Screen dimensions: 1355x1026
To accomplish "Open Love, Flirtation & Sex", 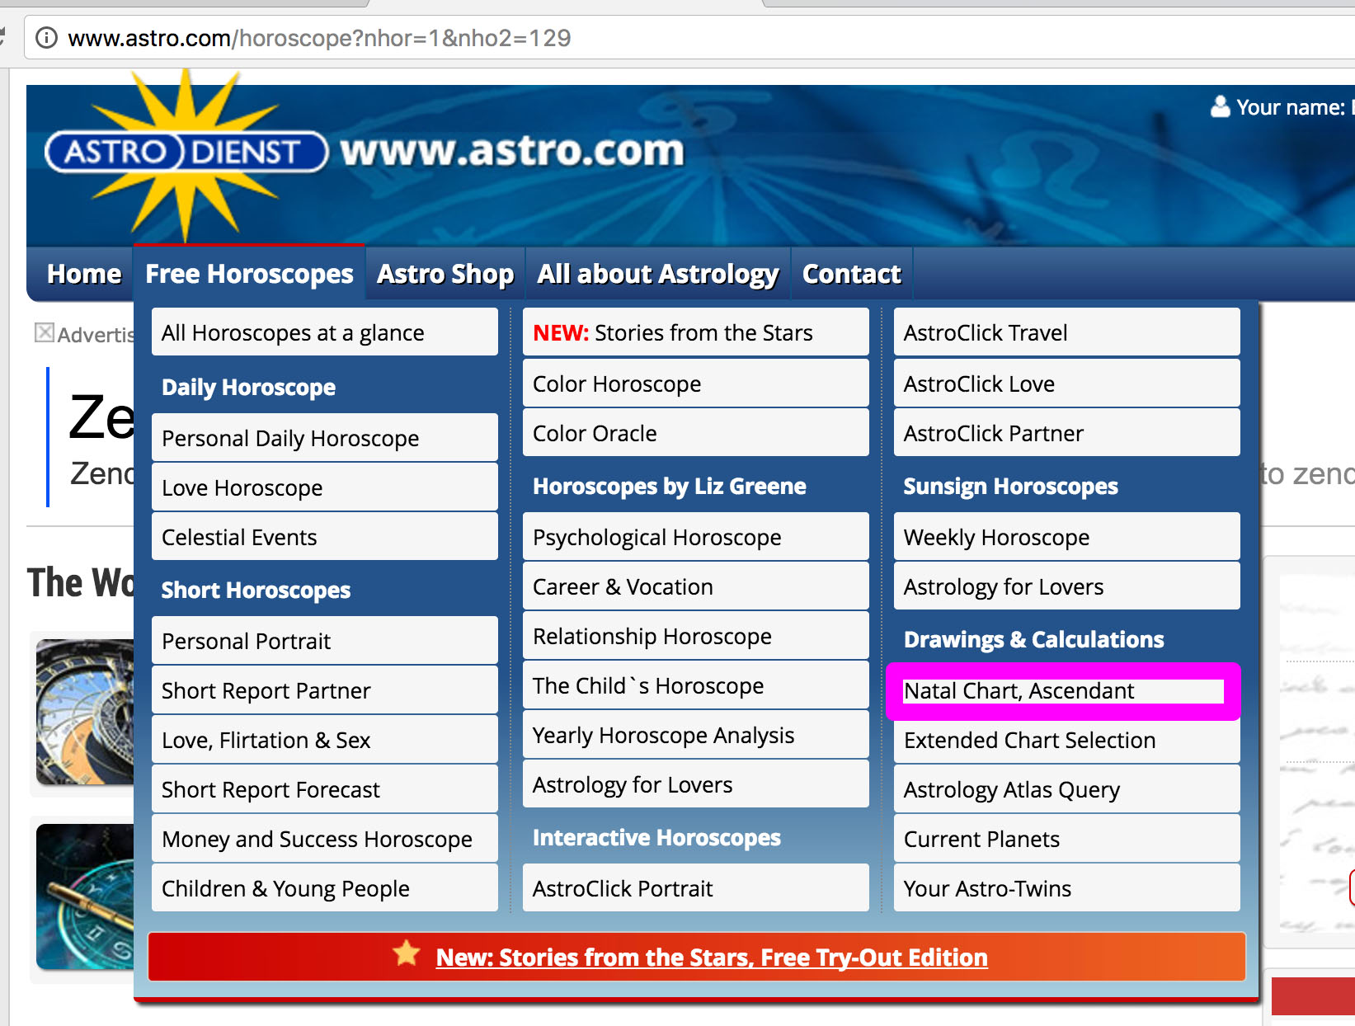I will tap(325, 740).
